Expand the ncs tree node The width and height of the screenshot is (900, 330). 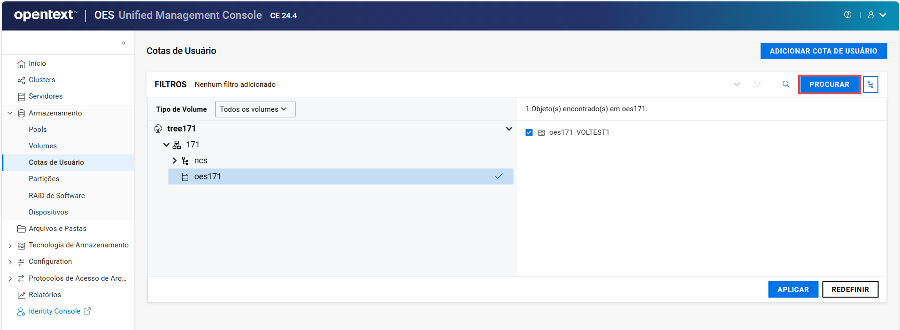175,161
